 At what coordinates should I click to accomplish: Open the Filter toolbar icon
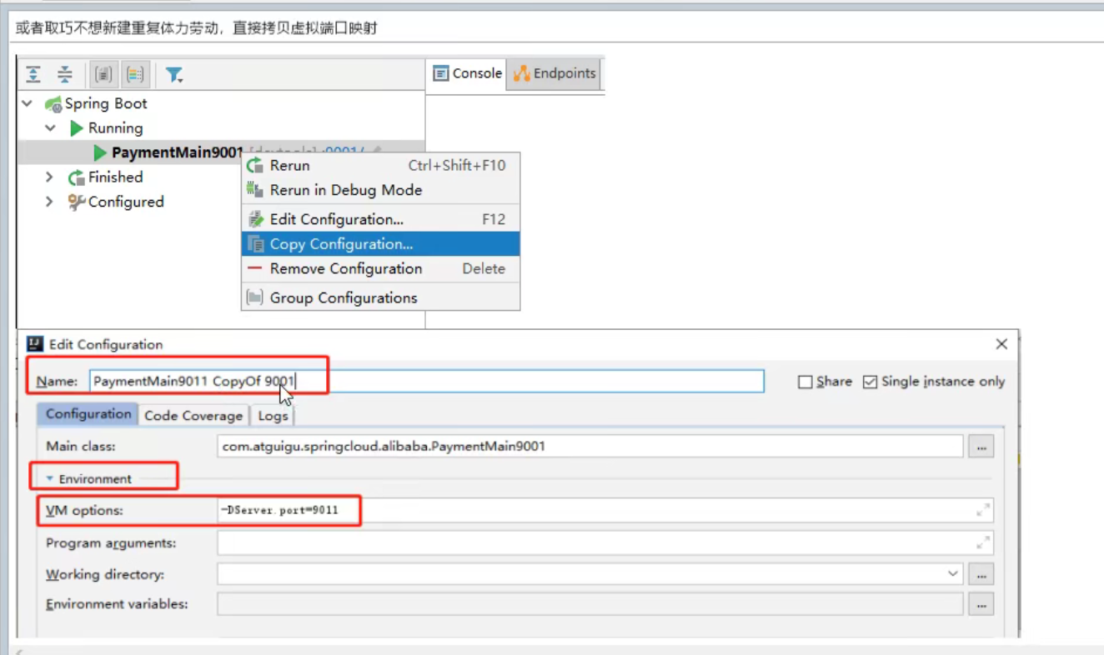coord(173,74)
